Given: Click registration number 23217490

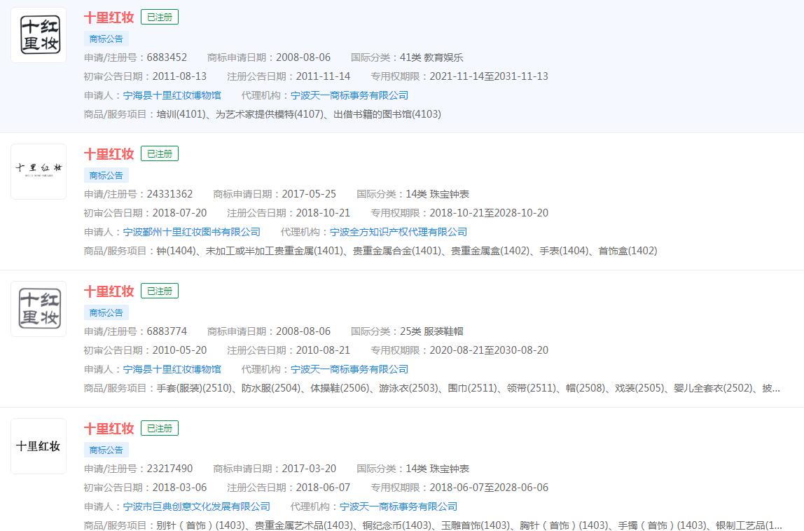Looking at the screenshot, I should (169, 469).
